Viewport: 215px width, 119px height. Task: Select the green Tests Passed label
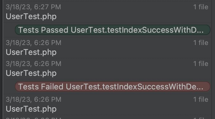tap(112, 30)
